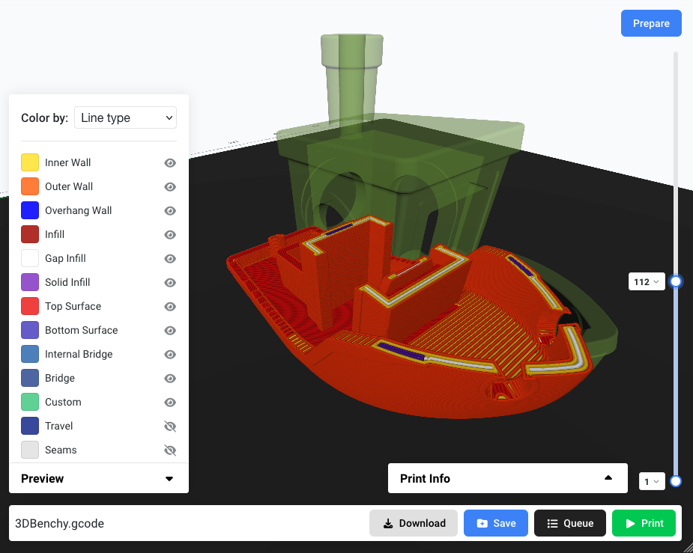Hide Solid Infill via eye icon
This screenshot has height=553, width=693.
(170, 282)
